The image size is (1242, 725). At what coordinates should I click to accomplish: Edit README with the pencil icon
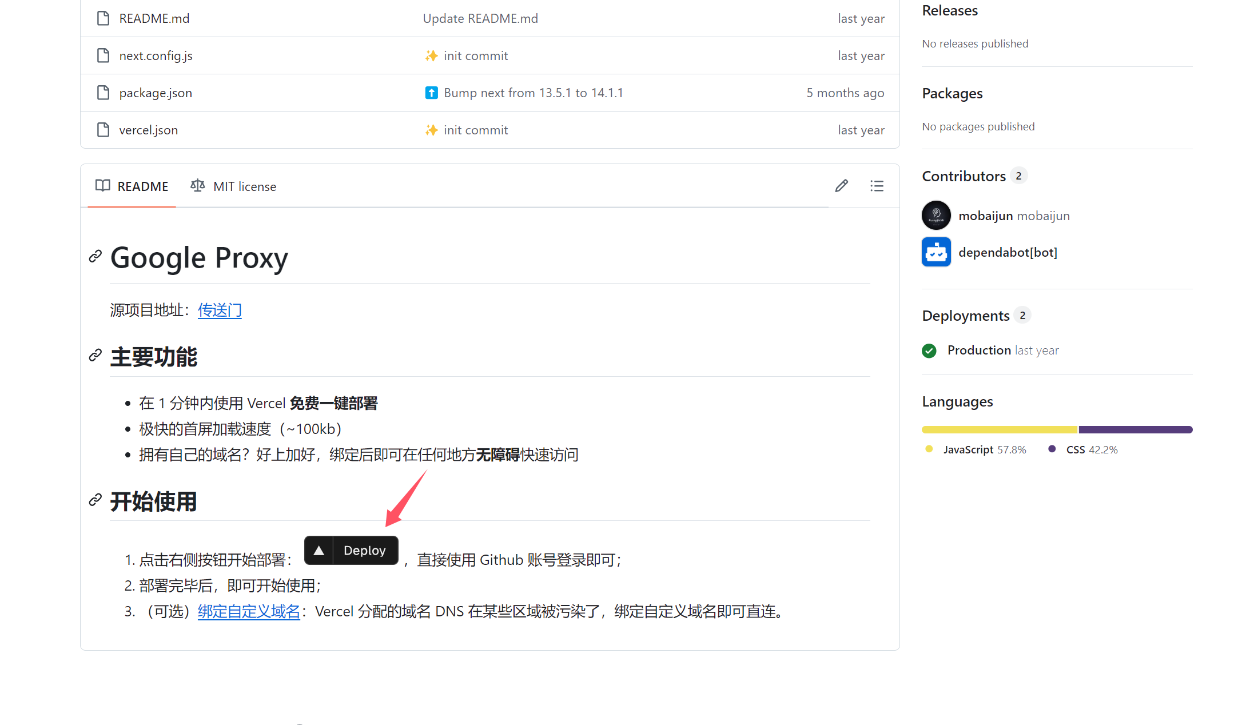pos(841,186)
